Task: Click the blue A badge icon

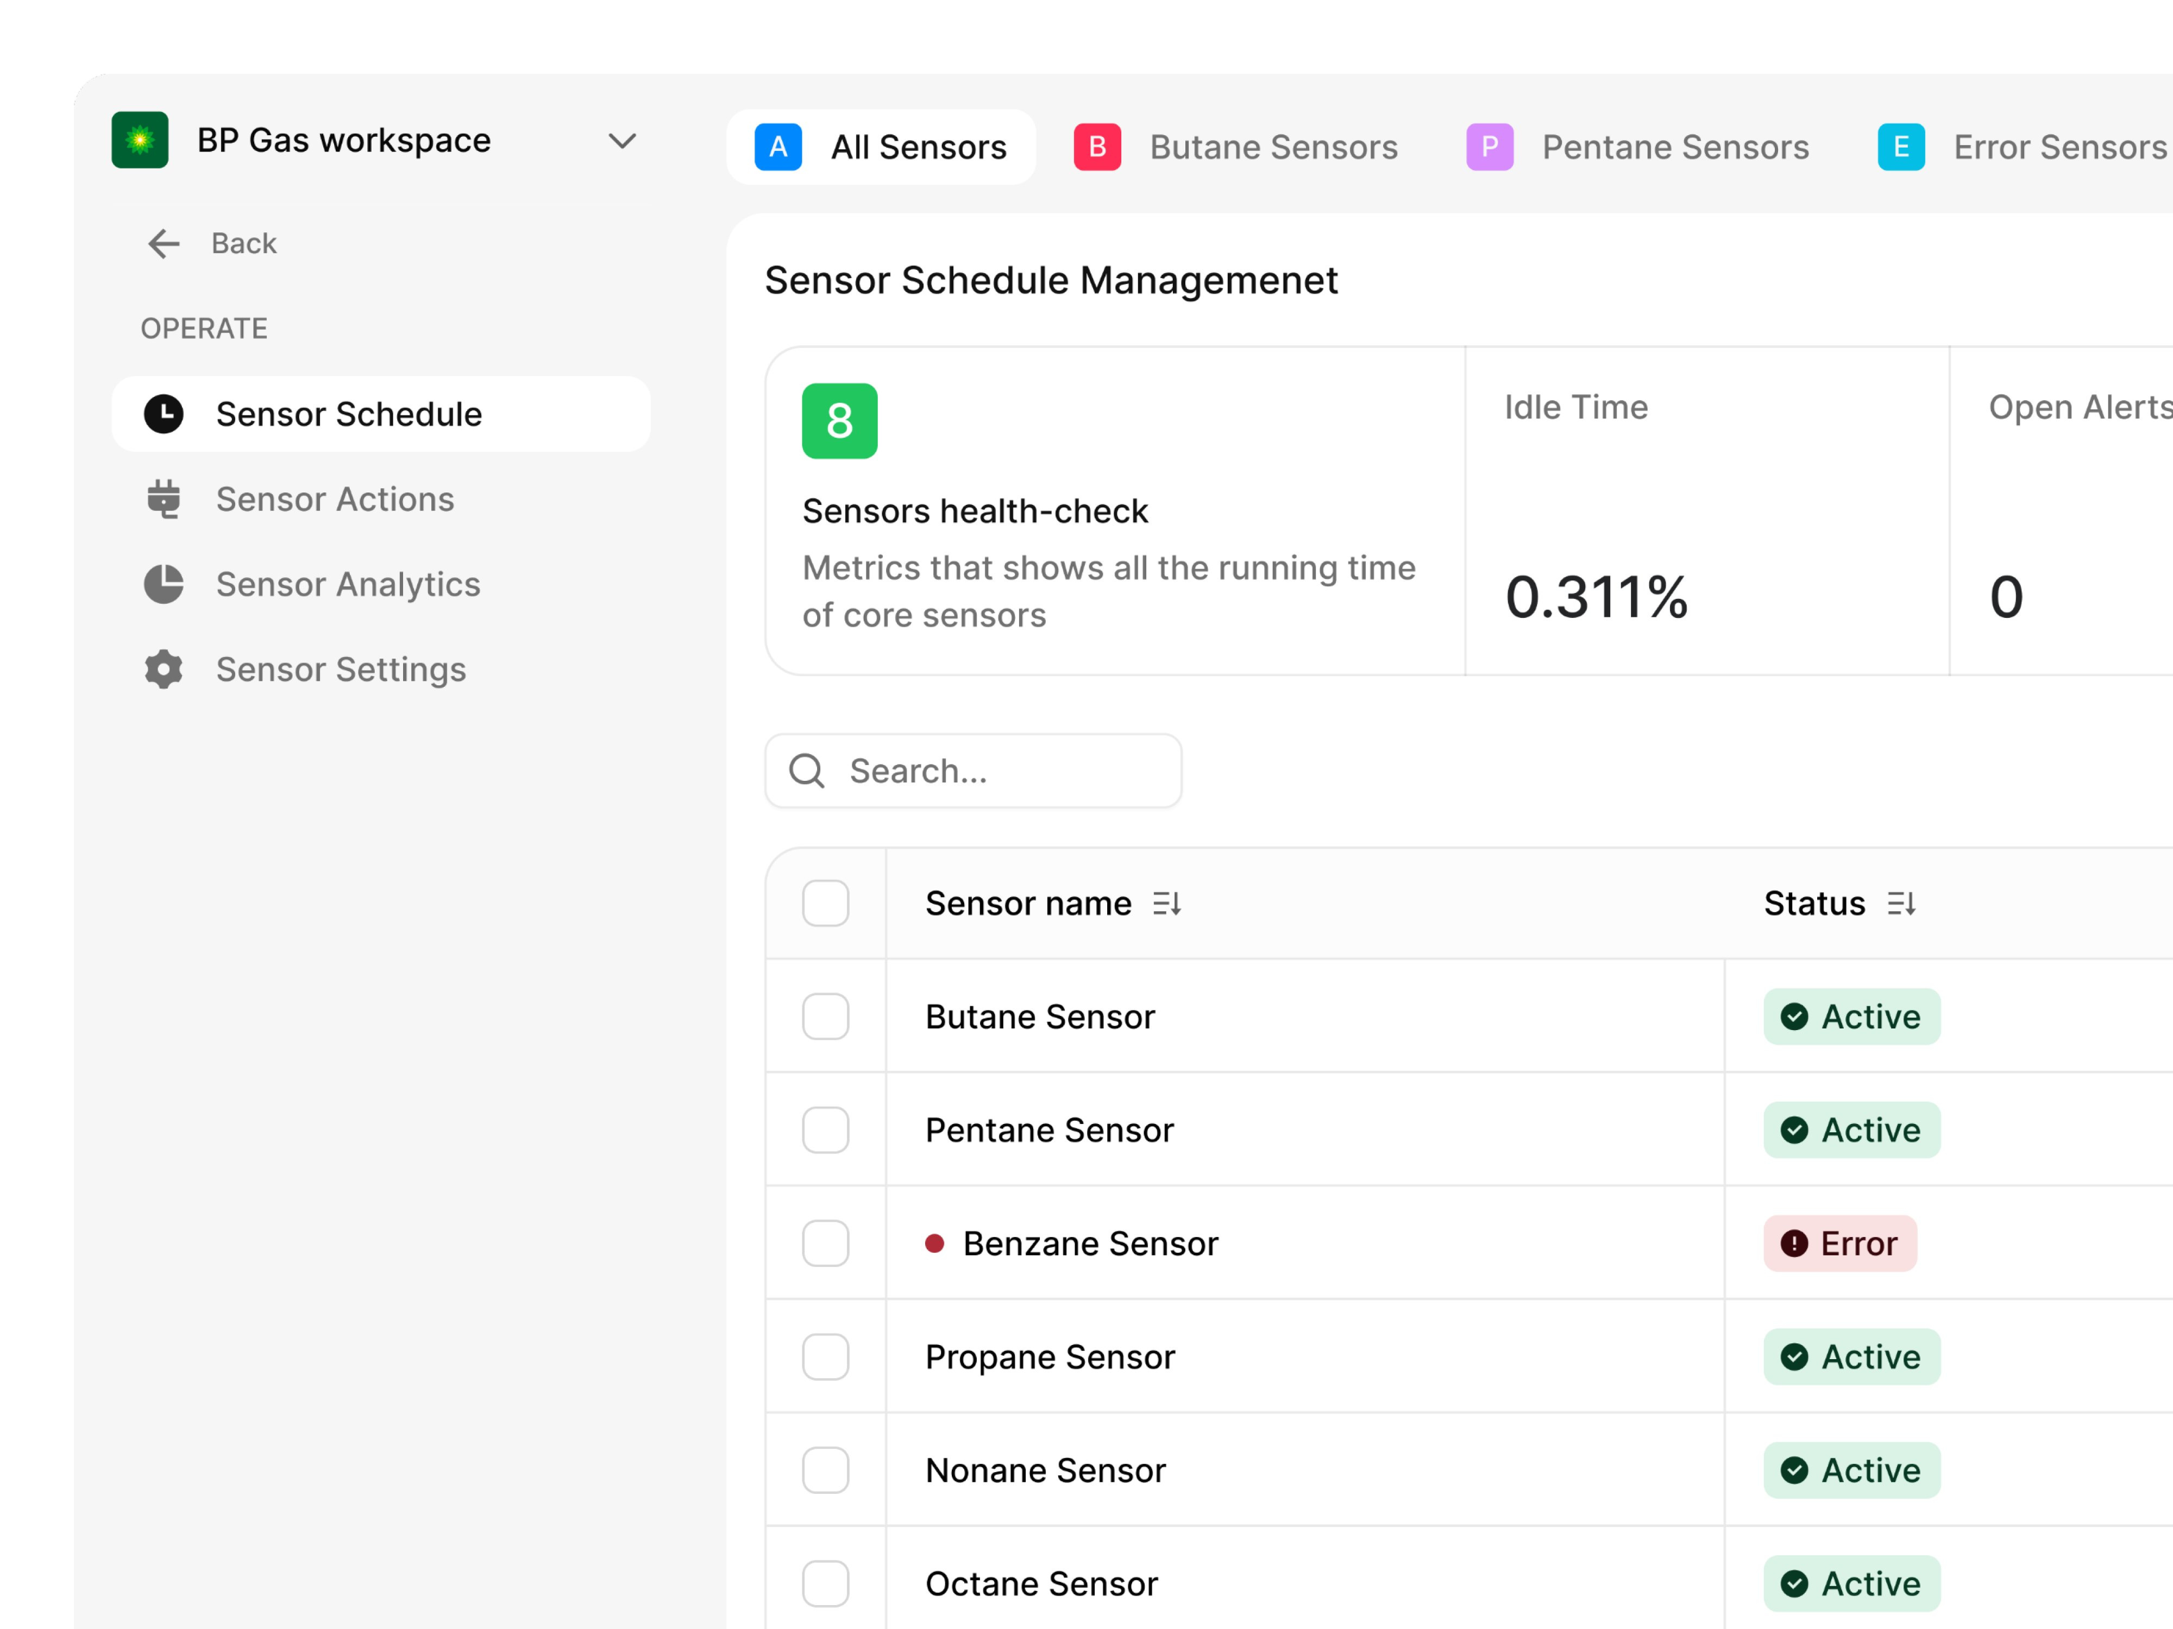Action: tap(778, 147)
